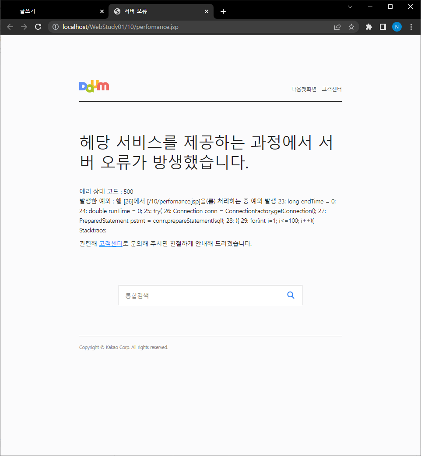
Task: Close the browser window
Action: tap(410, 7)
